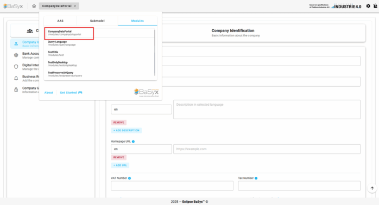Screen dimensions: 379x205
Task: Click the Homepage URL language field containing en
Action: pyautogui.click(x=141, y=149)
